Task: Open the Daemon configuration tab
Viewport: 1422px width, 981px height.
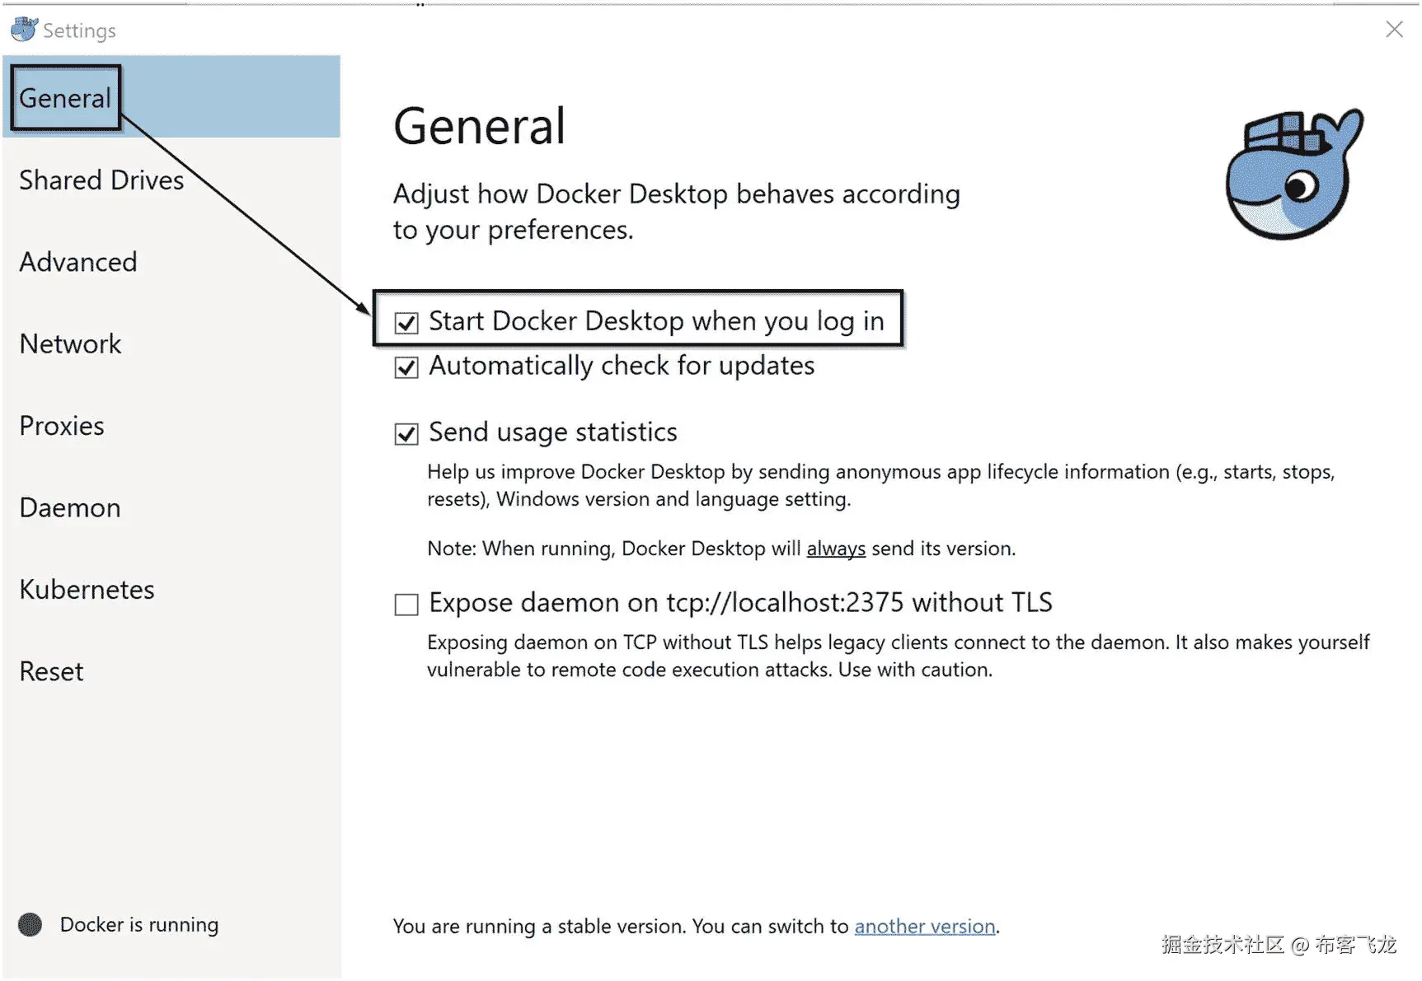Action: (x=70, y=507)
